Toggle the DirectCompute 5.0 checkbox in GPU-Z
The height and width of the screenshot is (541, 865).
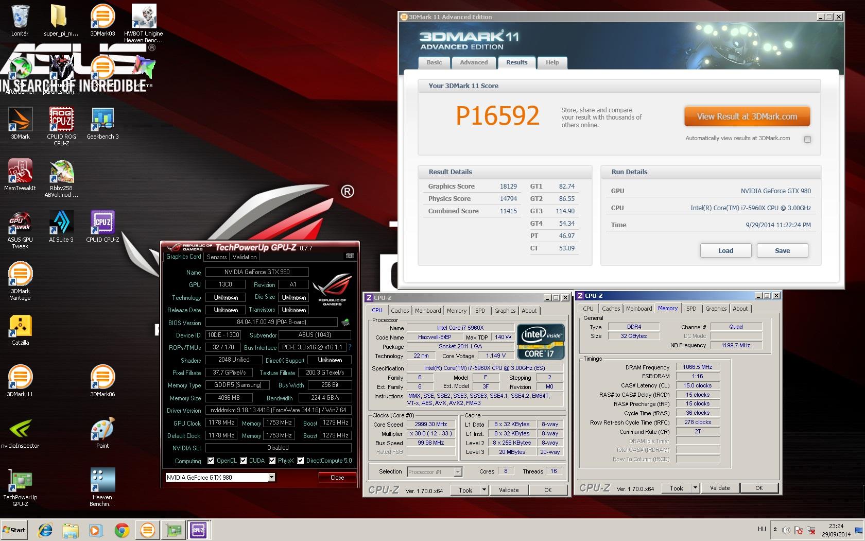tap(301, 461)
